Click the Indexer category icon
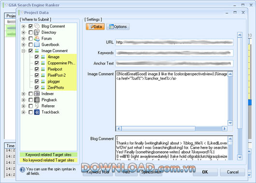Viewport: 256px width, 183px height. 37,94
